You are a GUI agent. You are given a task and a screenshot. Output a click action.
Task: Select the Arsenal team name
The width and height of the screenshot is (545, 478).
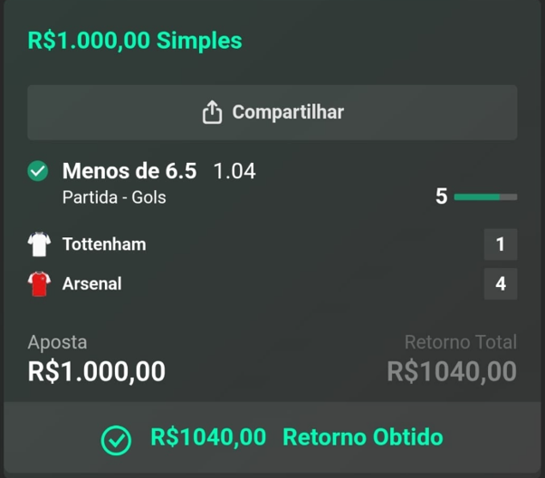pos(91,284)
